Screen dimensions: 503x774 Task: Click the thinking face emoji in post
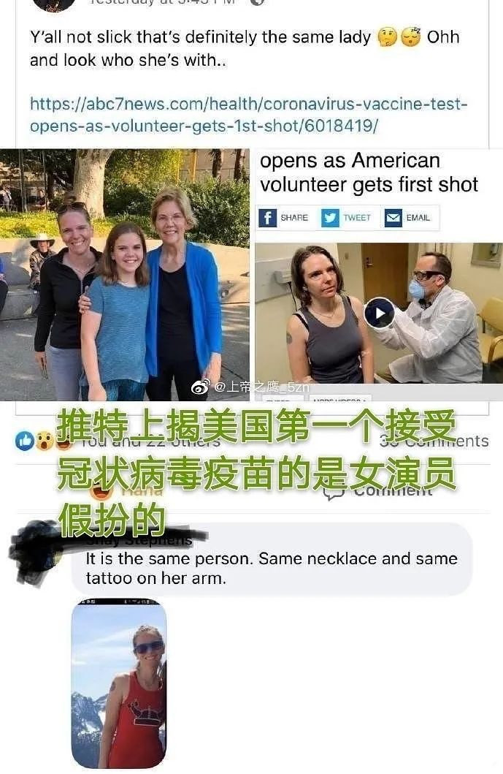[x=387, y=37]
